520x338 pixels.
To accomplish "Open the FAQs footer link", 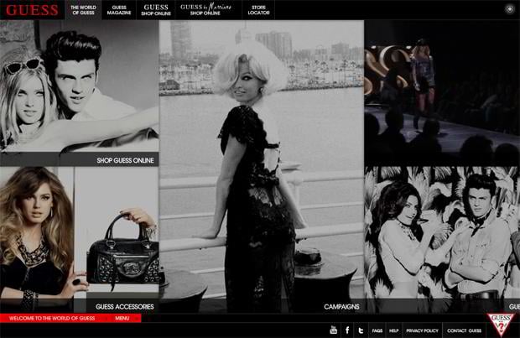I will 377,330.
